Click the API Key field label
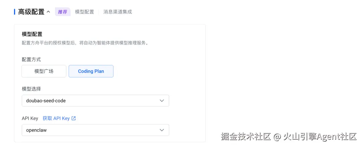 pyautogui.click(x=30, y=118)
